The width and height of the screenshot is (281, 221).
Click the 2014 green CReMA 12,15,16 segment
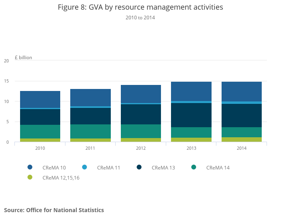(x=242, y=139)
